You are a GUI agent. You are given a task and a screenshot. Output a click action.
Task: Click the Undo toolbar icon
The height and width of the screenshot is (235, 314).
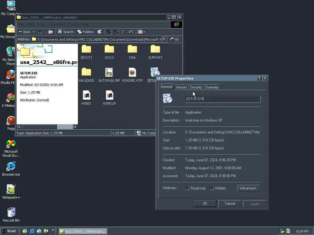pyautogui.click(x=131, y=32)
